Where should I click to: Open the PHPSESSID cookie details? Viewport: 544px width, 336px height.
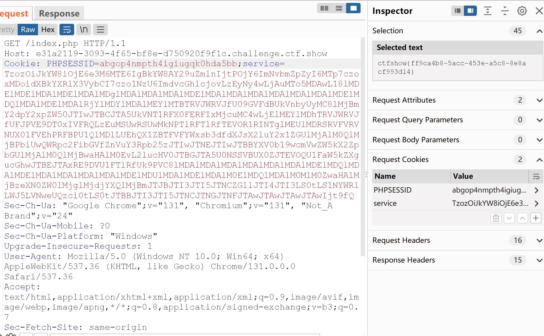pos(536,190)
